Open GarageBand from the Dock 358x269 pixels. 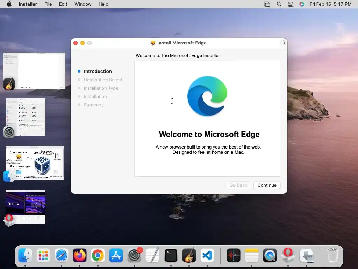tap(189, 255)
